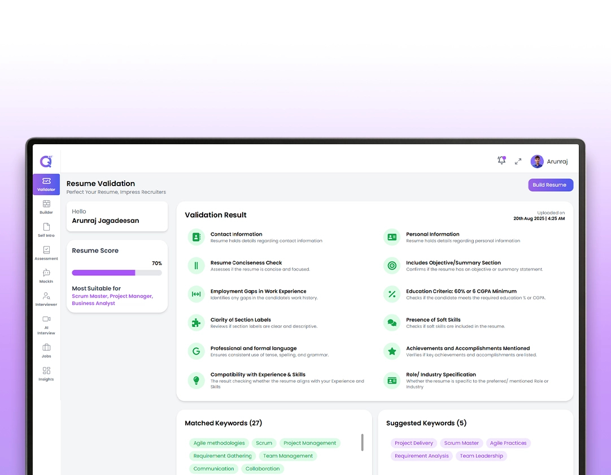This screenshot has width=611, height=475.
Task: Click the Education Criteria percent icon
Action: click(392, 294)
